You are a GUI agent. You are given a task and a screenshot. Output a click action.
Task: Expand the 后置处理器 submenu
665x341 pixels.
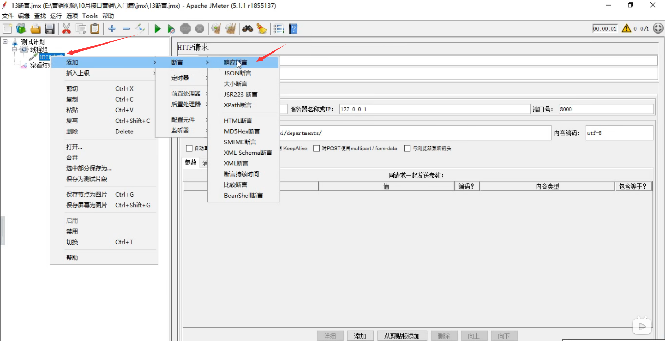[x=182, y=104]
